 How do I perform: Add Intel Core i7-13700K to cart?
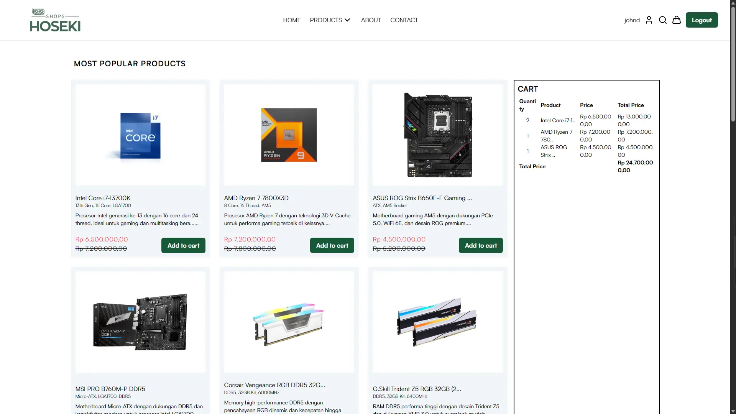(x=183, y=245)
